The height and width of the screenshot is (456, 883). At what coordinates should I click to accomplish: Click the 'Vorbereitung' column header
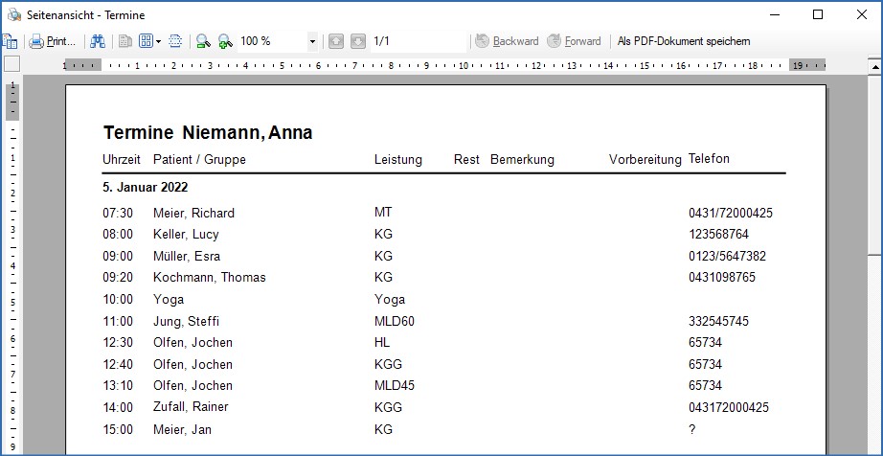coord(645,160)
